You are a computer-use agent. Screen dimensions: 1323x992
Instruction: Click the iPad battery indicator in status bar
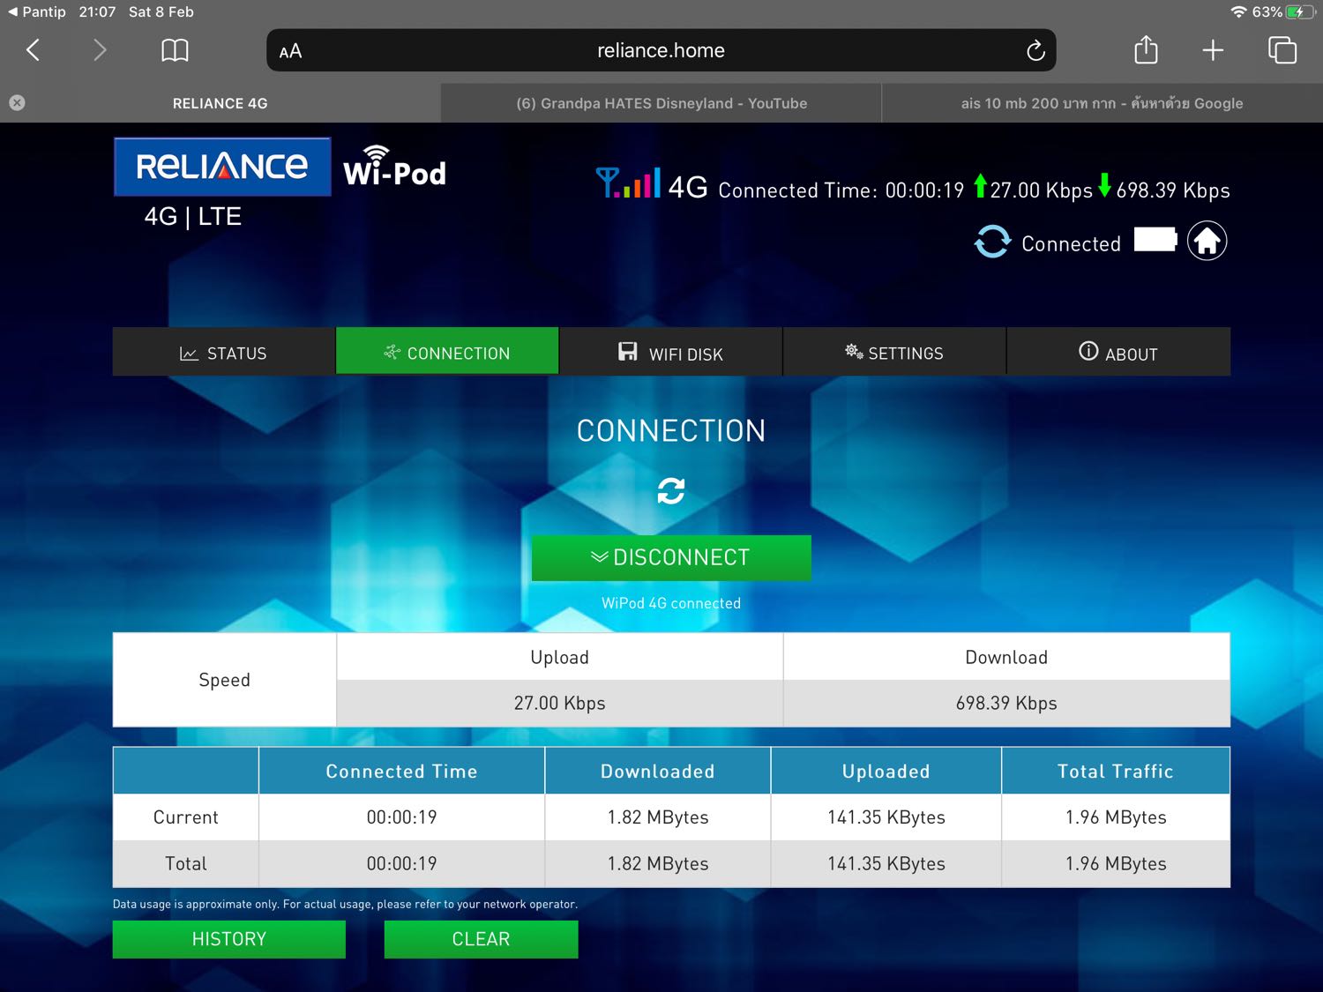(x=1300, y=11)
